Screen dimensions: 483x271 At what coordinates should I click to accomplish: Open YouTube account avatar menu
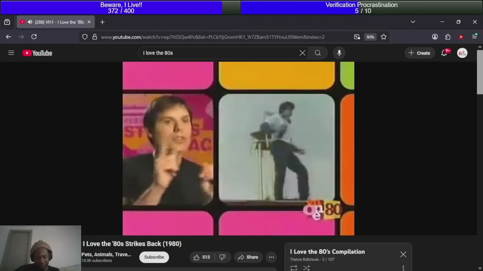coord(462,53)
